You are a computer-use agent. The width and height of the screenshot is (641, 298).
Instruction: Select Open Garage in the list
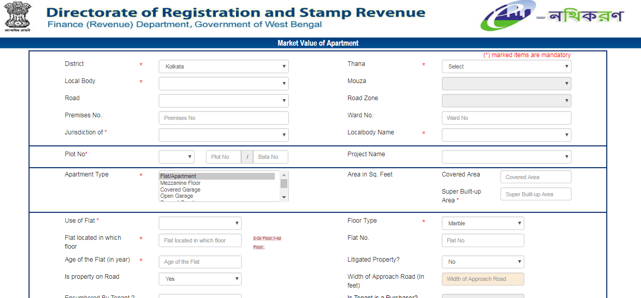coord(177,196)
